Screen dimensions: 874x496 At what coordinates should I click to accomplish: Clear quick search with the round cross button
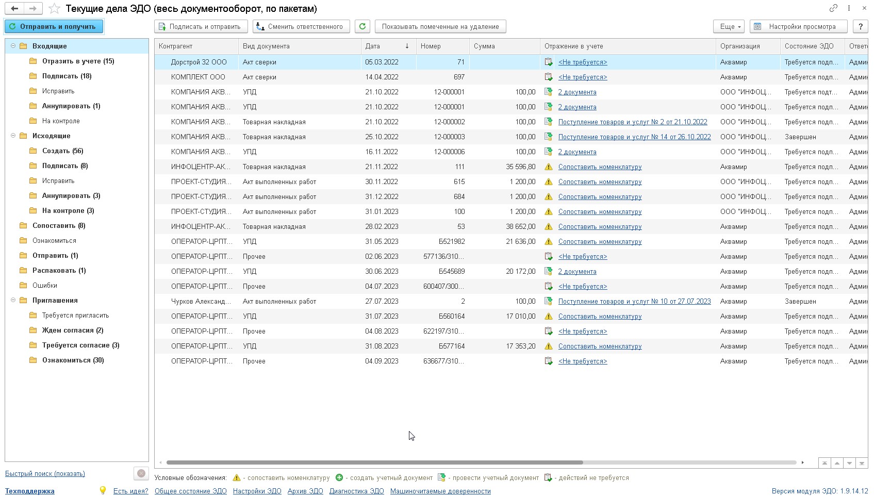pyautogui.click(x=141, y=473)
